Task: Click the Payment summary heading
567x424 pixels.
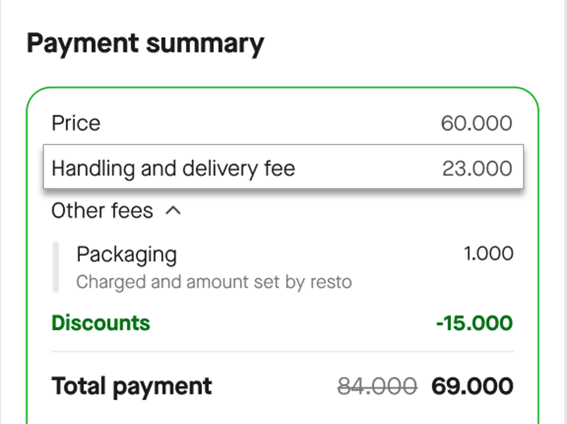Action: point(145,43)
